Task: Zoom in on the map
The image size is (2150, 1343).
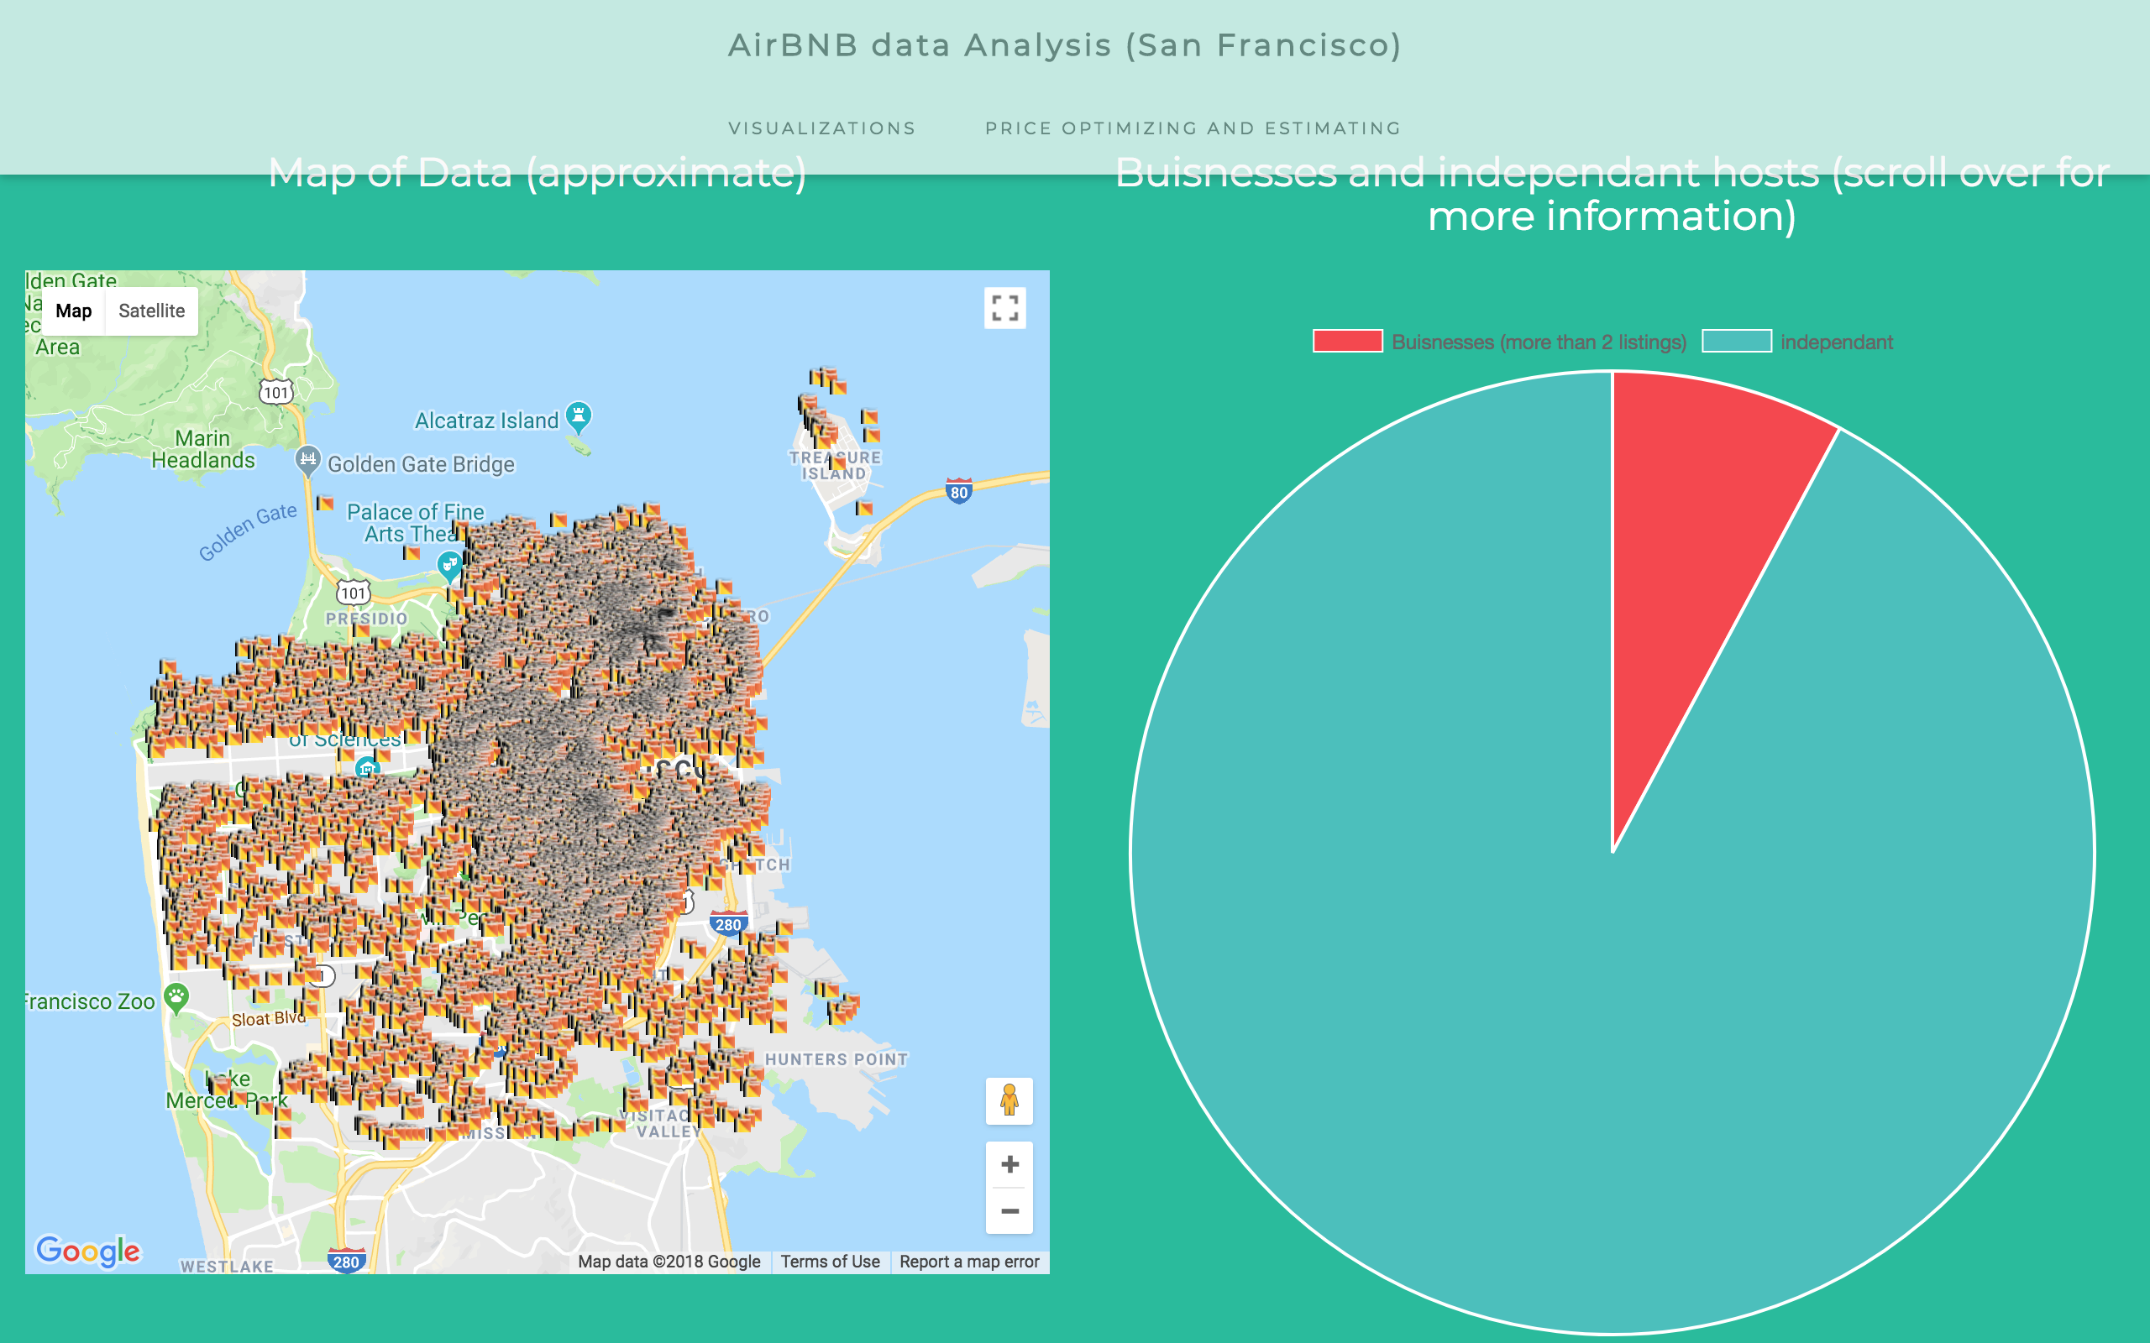Action: (x=1009, y=1163)
